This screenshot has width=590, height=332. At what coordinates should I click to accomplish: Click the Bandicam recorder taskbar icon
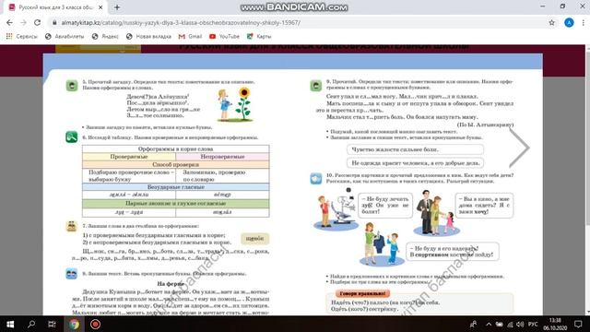(95, 324)
